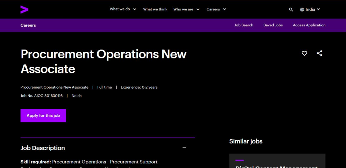Click Apply for this job button
The width and height of the screenshot is (346, 168).
(x=43, y=115)
